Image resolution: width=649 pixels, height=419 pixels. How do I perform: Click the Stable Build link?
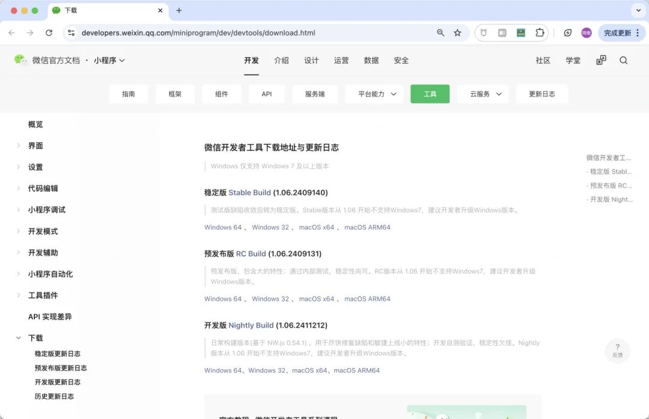[249, 192]
